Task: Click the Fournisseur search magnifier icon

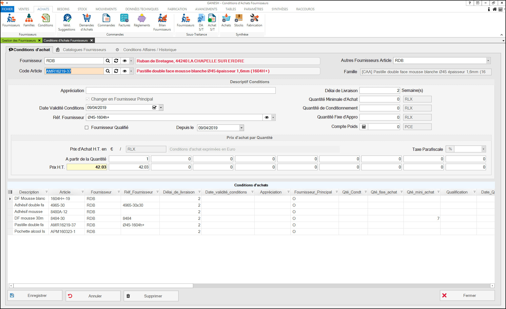Action: (x=108, y=61)
